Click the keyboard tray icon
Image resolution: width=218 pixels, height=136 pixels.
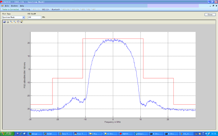(197, 134)
